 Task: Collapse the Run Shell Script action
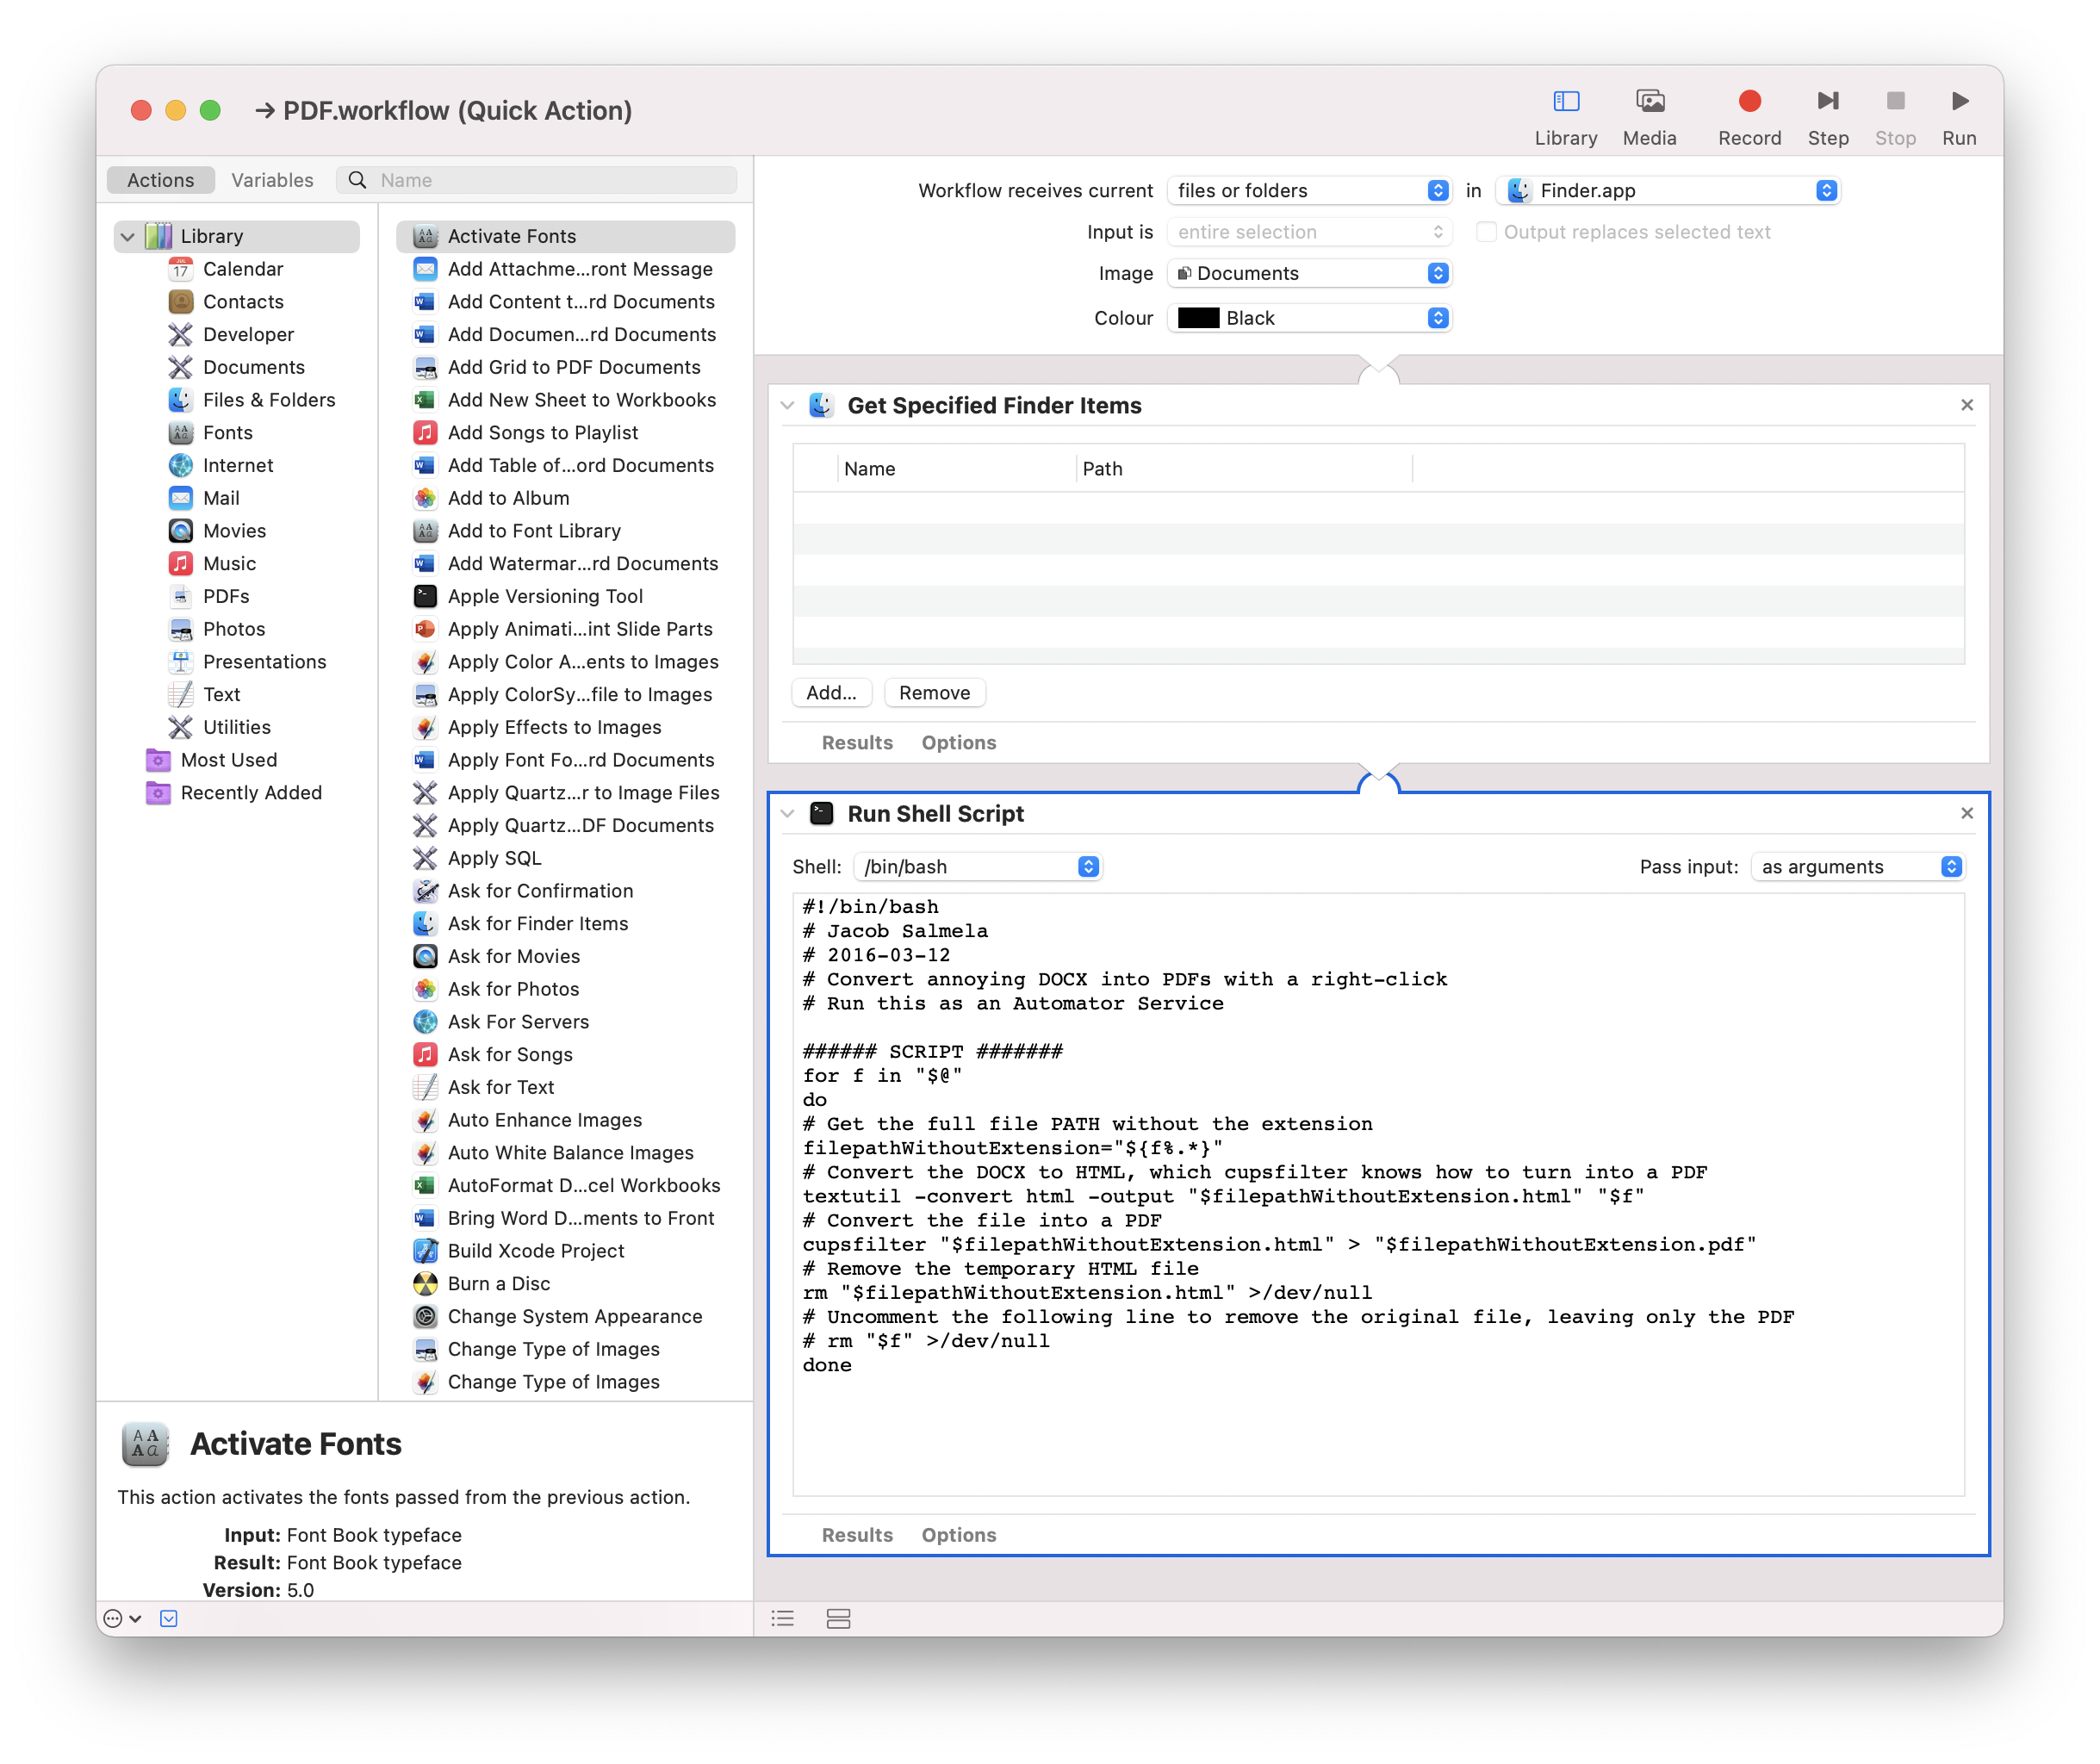(x=788, y=814)
